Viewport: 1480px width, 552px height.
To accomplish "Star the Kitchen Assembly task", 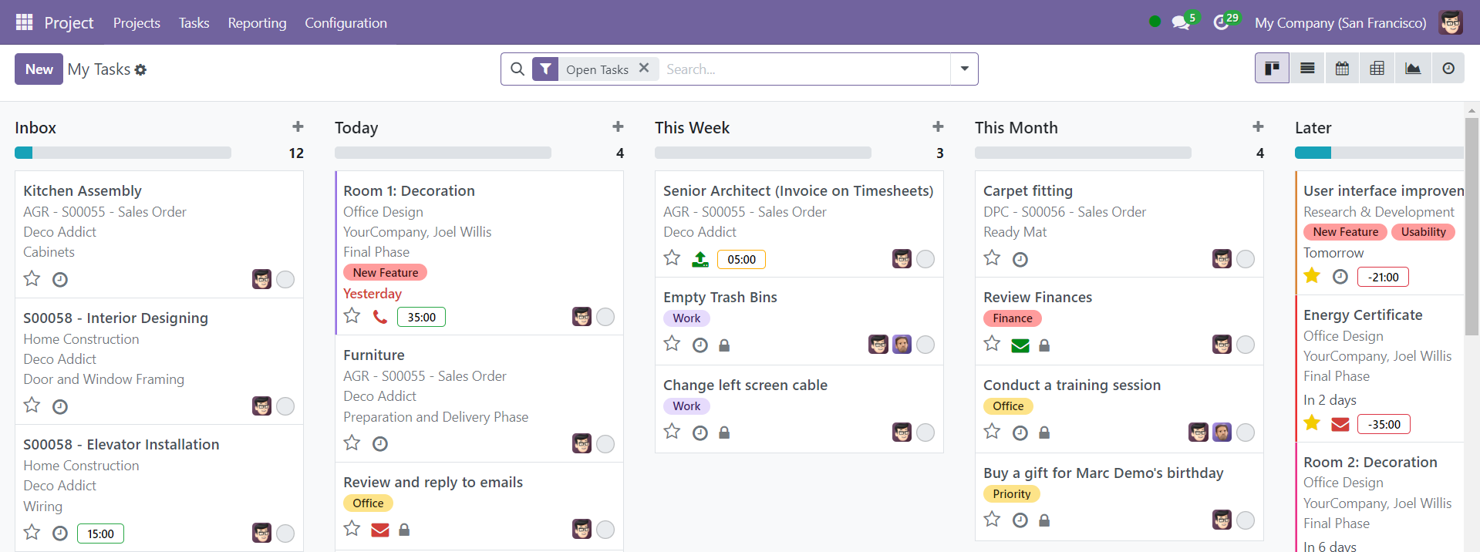I will pyautogui.click(x=32, y=278).
